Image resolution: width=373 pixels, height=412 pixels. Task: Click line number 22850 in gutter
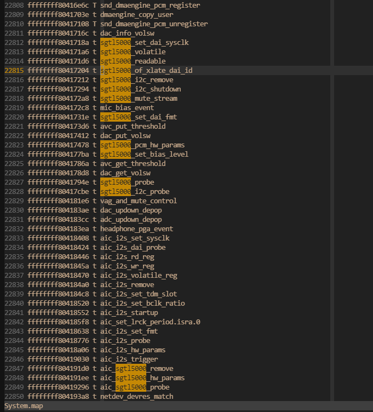tap(14, 397)
